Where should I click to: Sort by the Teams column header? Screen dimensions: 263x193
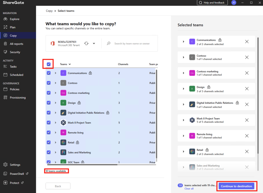(65, 64)
